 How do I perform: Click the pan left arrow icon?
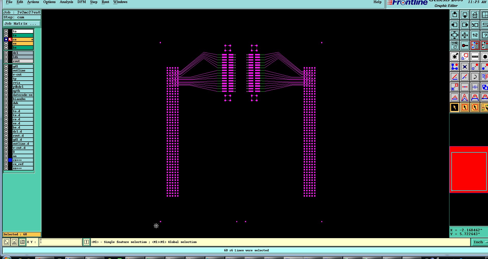point(455,25)
